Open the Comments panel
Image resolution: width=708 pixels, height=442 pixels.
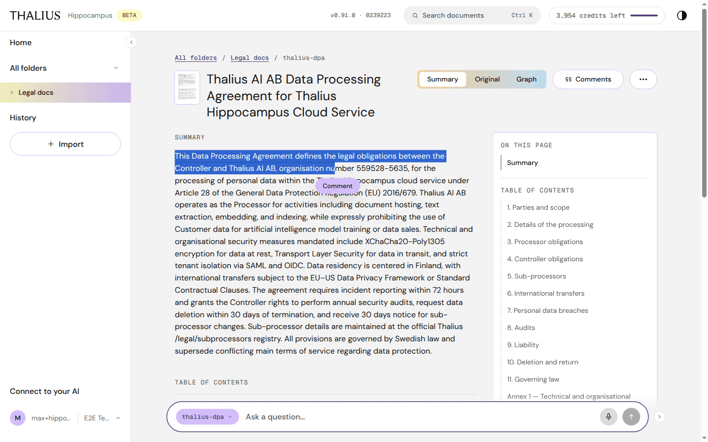[x=588, y=80]
